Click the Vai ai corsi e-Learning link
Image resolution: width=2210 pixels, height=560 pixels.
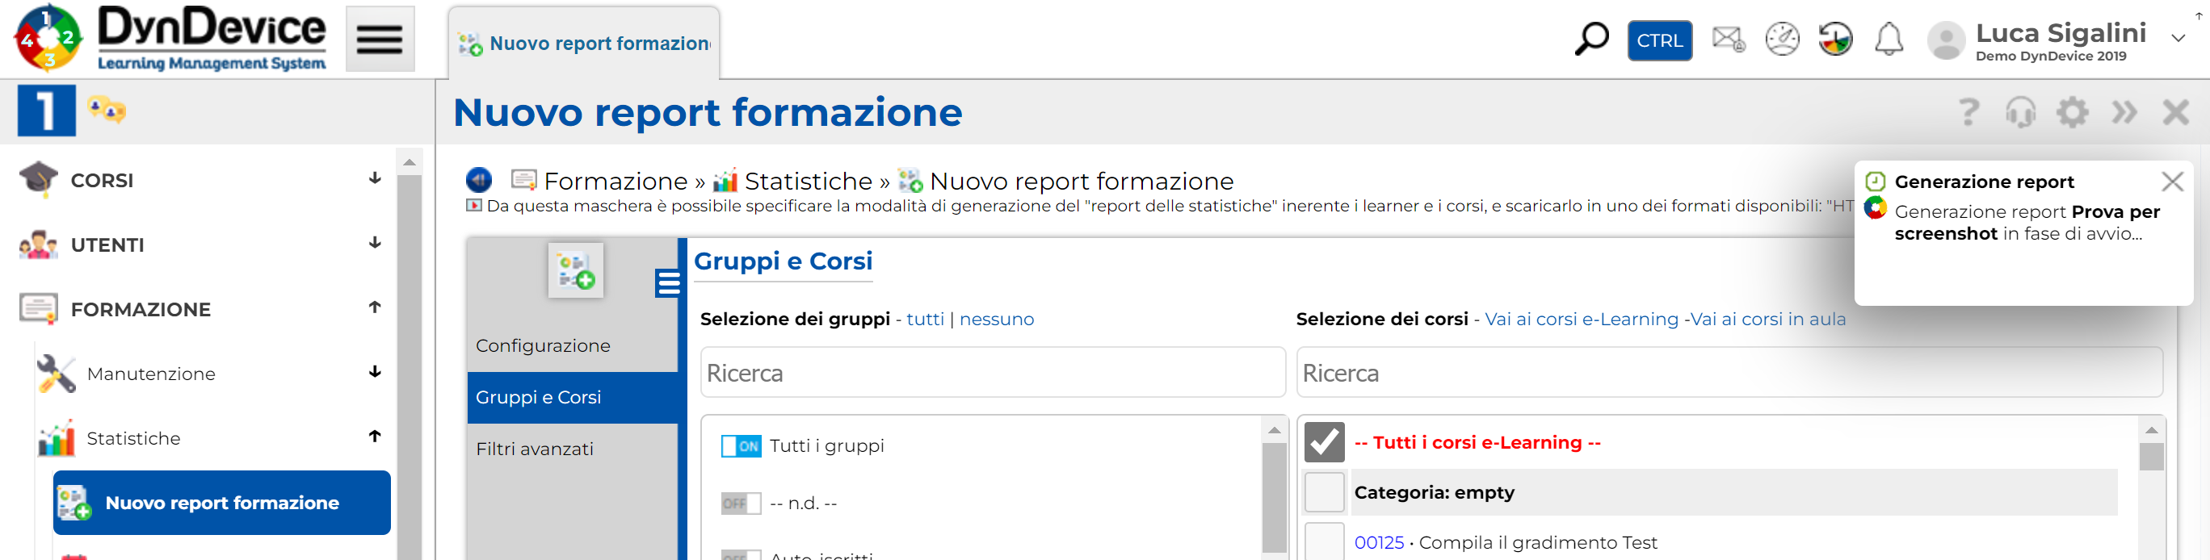click(x=1581, y=319)
